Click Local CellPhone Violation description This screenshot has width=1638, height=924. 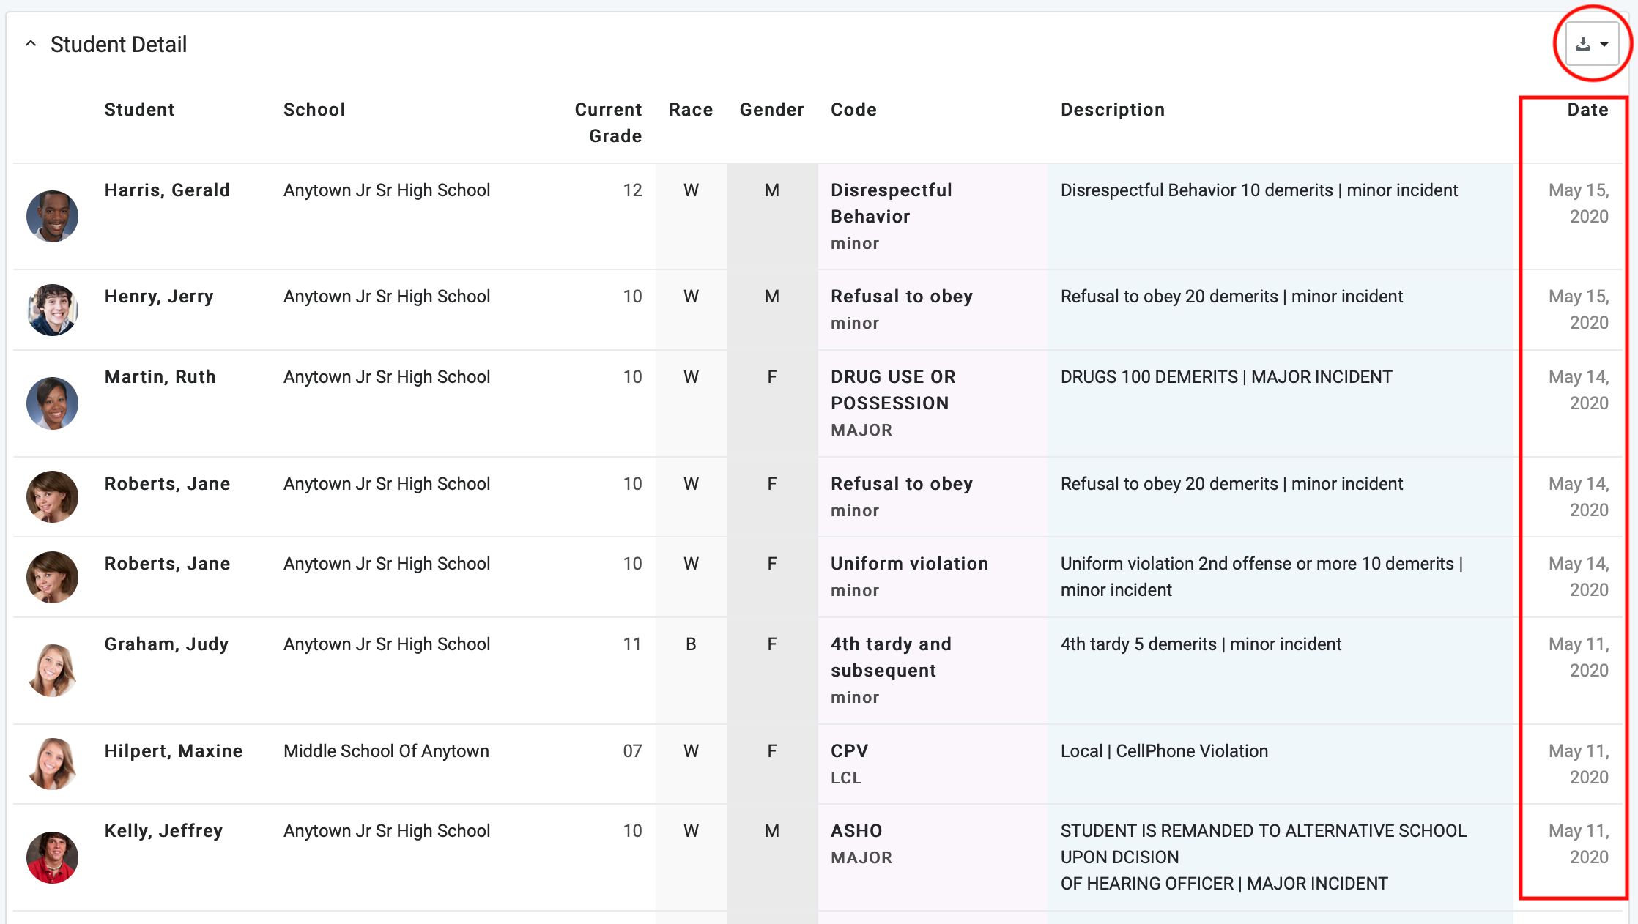[1164, 751]
